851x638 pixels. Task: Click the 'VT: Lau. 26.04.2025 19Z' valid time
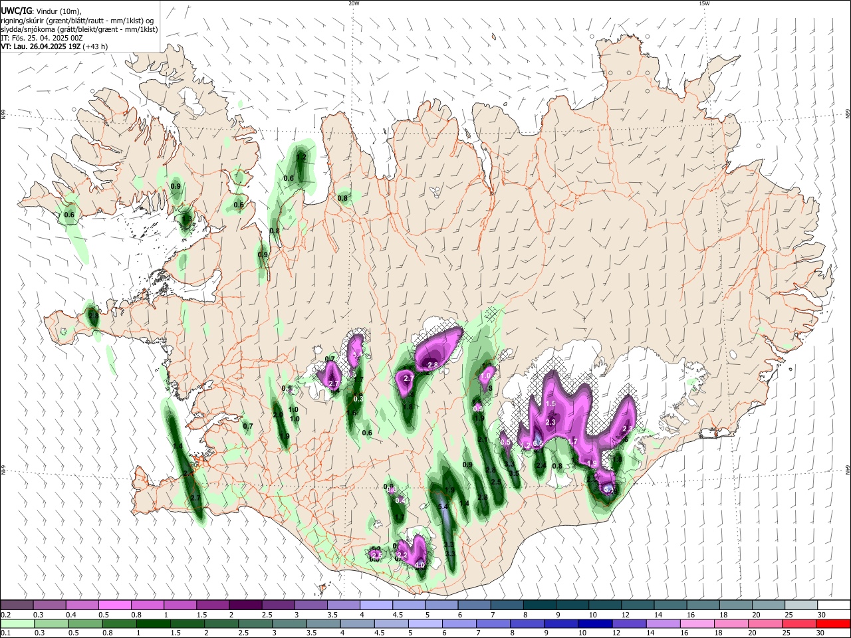[x=41, y=47]
